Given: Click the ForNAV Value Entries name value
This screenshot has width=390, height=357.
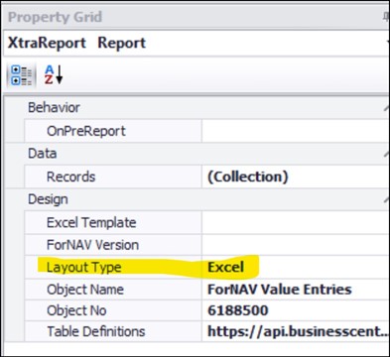Looking at the screenshot, I should [296, 290].
